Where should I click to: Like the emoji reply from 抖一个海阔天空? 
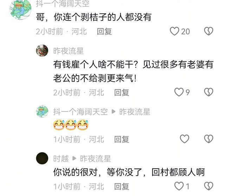(x=185, y=139)
